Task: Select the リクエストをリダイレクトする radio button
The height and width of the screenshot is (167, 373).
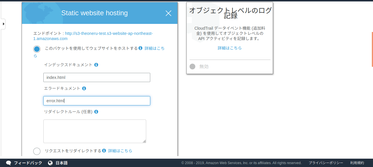Action: (37, 151)
